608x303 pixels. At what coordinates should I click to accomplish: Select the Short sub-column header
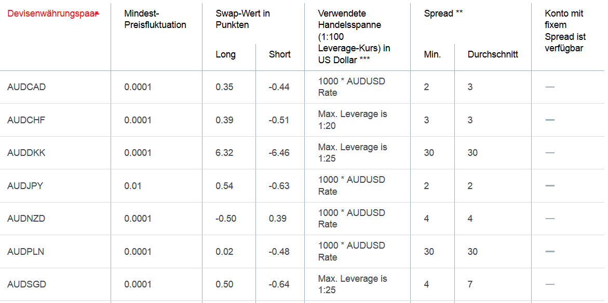[279, 54]
